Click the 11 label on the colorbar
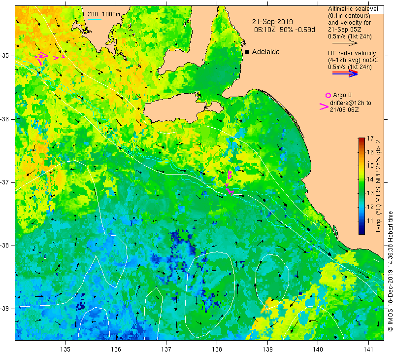 [370, 221]
